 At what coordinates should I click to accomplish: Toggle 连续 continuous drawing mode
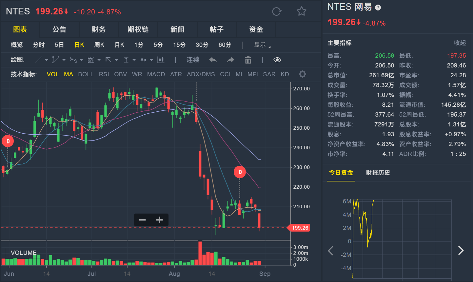[193, 60]
